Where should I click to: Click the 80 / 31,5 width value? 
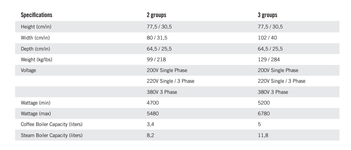[157, 38]
